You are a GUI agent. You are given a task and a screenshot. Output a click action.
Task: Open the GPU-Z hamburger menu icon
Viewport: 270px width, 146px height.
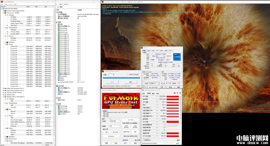[x=180, y=93]
